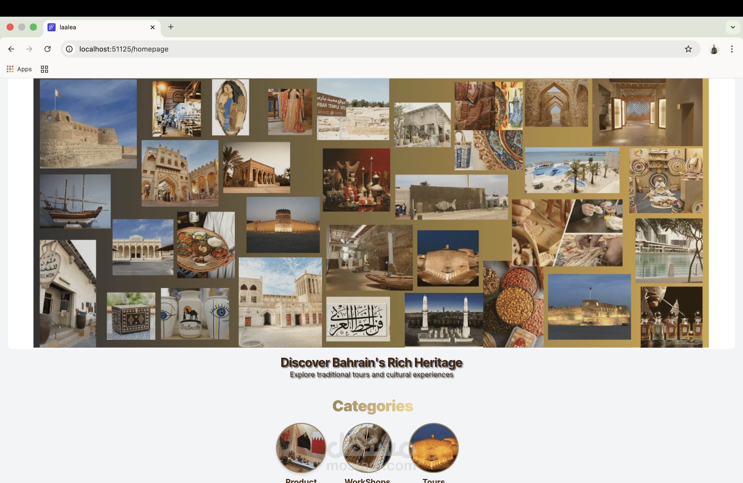Click the Discover Bahrain's Rich Heritage title

point(371,363)
